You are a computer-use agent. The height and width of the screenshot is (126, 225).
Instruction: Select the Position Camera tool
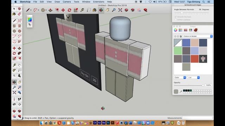click(14, 99)
